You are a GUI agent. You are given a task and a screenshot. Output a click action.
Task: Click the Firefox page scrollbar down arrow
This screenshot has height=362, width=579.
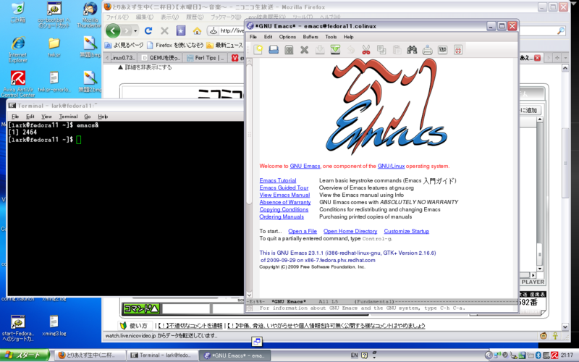pyautogui.click(x=565, y=327)
